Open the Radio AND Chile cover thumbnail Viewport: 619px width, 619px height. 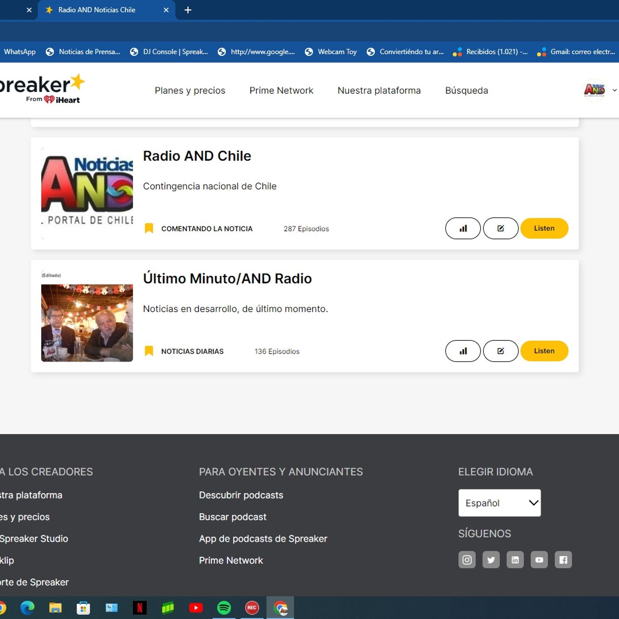(x=87, y=193)
